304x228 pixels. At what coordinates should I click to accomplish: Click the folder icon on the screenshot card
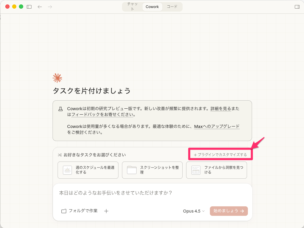pos(131,170)
